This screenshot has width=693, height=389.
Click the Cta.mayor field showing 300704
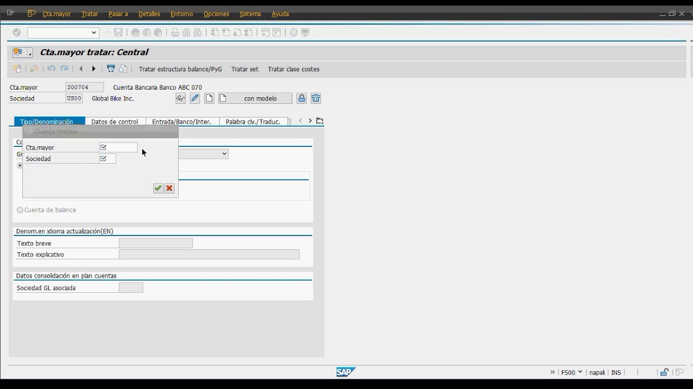pos(84,87)
